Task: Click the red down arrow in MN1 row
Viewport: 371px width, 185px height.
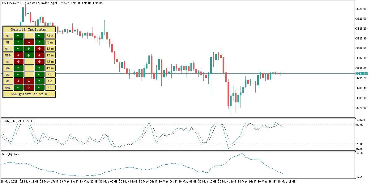Action: point(29,88)
